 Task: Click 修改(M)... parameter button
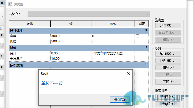168,61
